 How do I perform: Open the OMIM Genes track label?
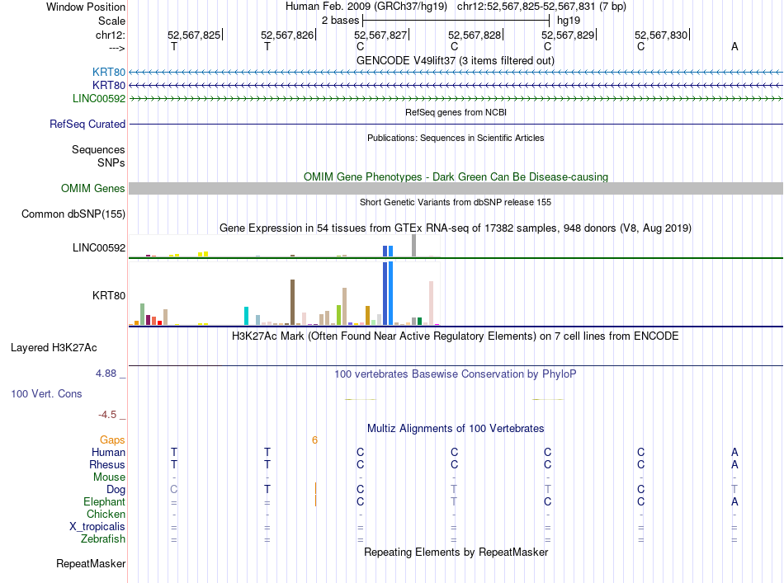pos(92,188)
